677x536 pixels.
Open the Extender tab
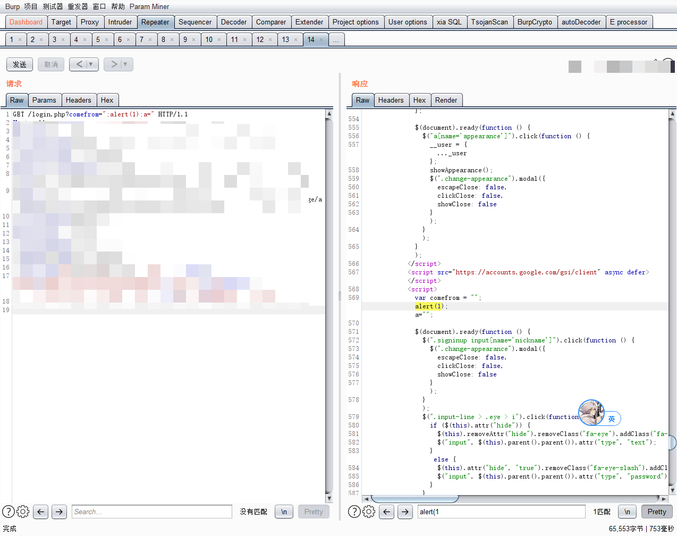click(x=309, y=22)
